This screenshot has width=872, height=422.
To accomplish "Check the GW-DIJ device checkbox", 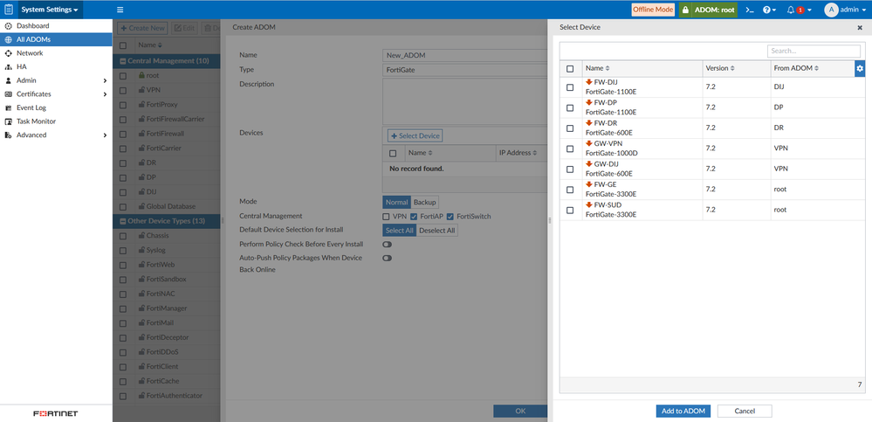I will 570,169.
